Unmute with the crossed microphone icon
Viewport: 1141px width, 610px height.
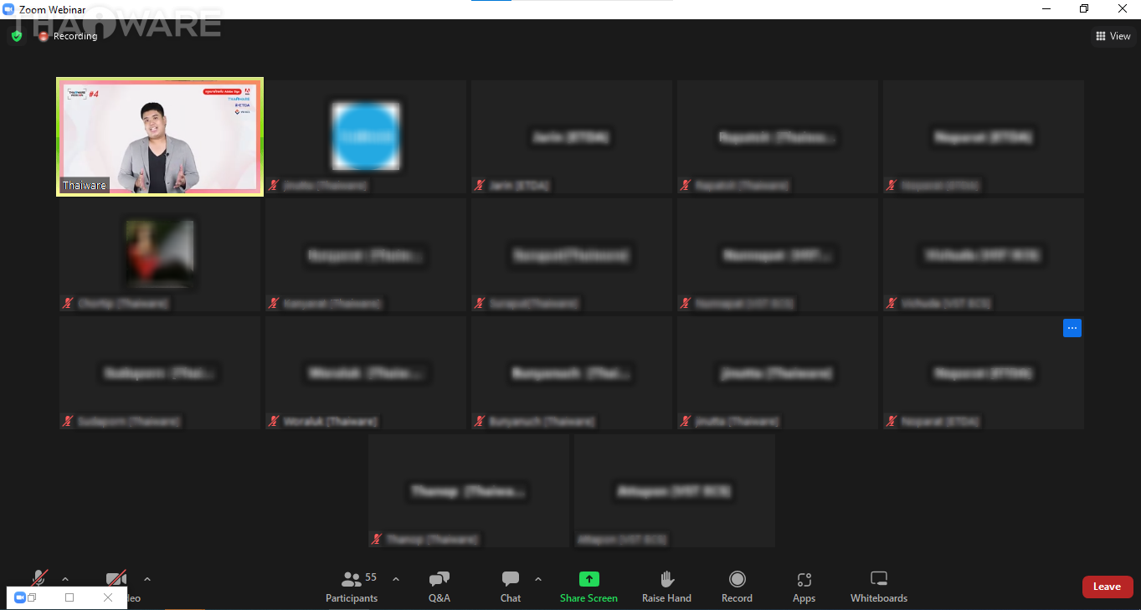click(39, 579)
